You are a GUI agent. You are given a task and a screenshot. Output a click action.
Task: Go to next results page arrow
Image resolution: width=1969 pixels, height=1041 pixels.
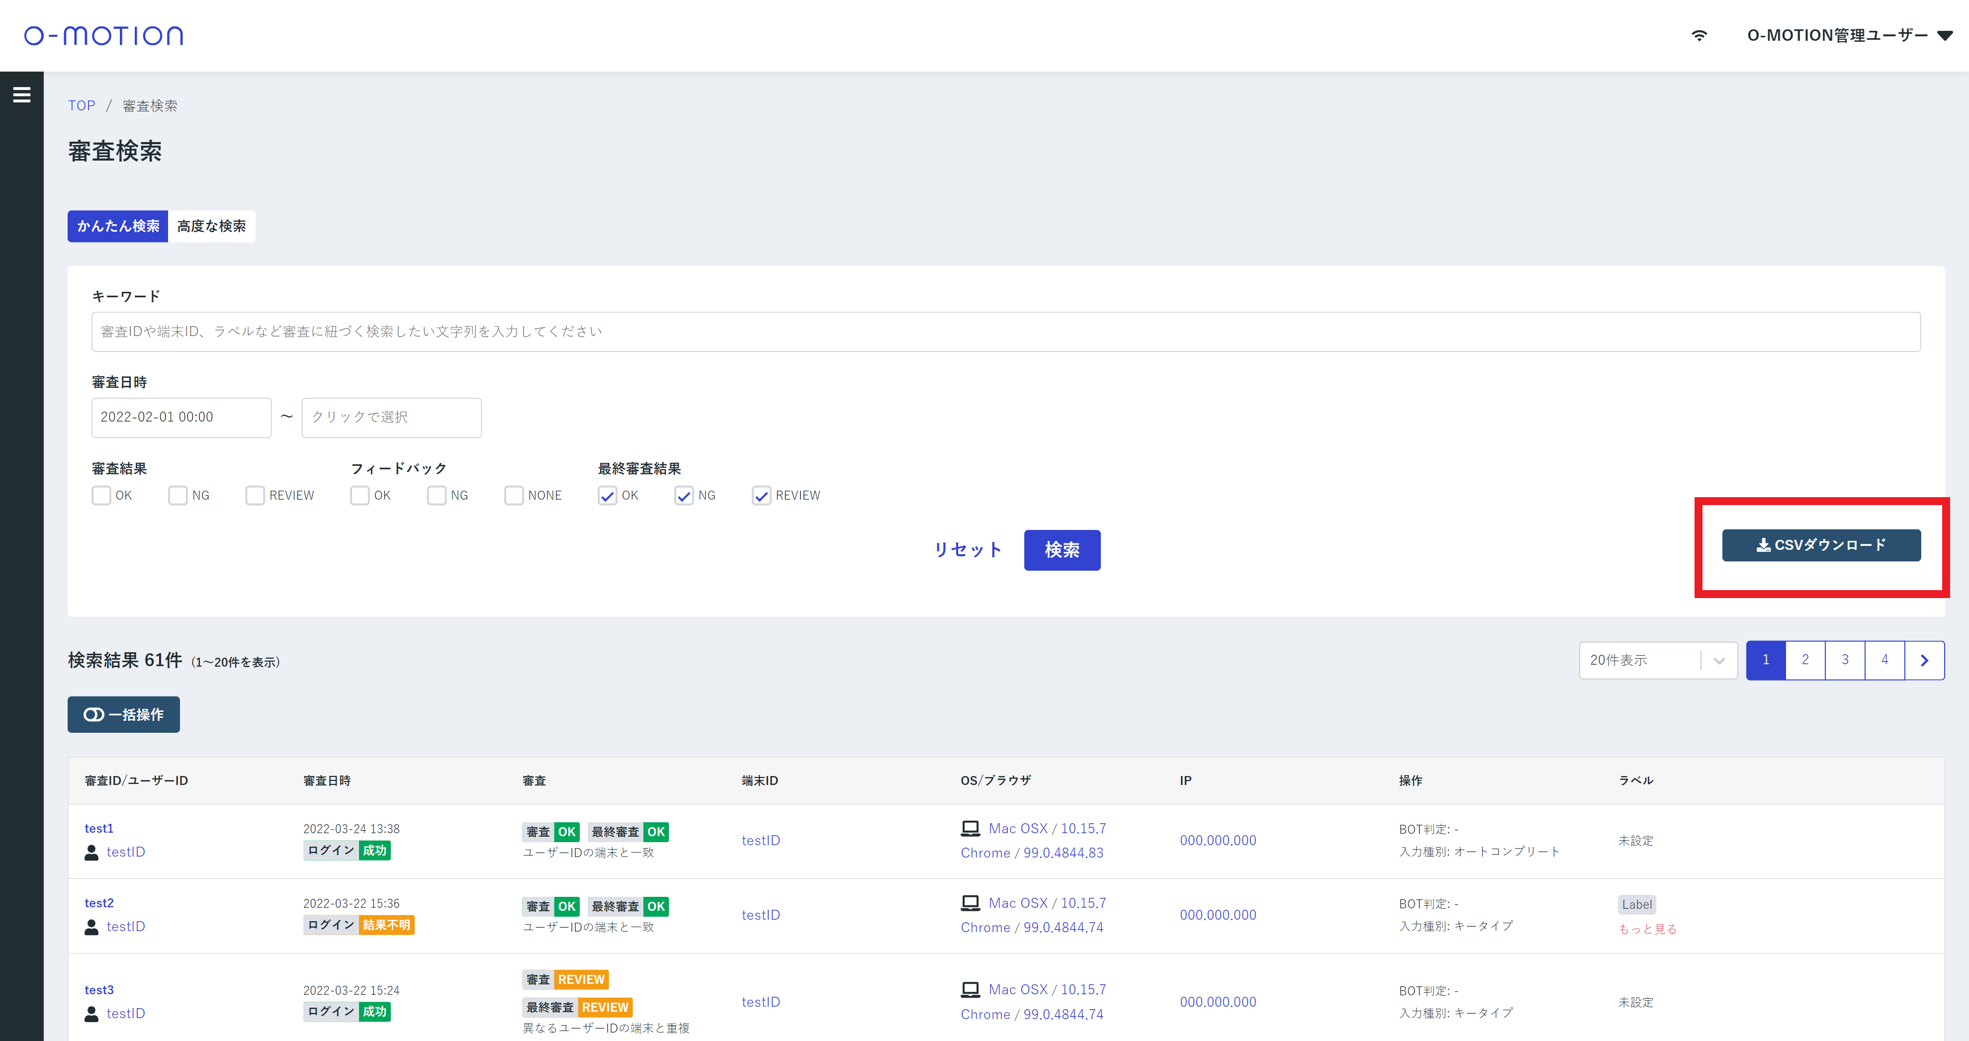(1924, 660)
